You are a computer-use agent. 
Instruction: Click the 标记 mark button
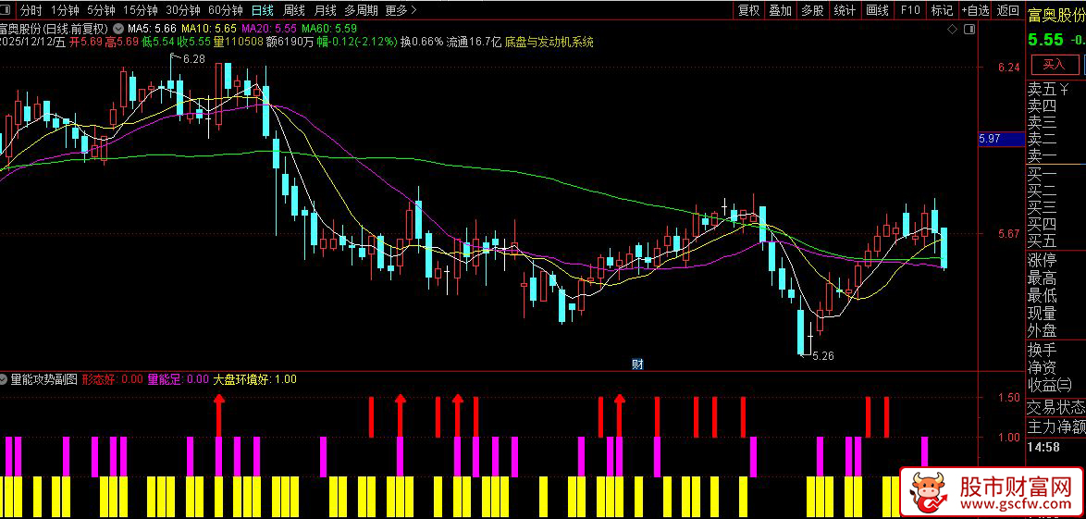[942, 10]
